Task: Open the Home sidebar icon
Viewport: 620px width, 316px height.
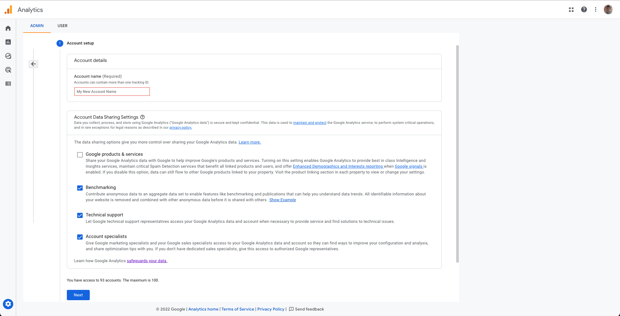Action: (x=8, y=28)
